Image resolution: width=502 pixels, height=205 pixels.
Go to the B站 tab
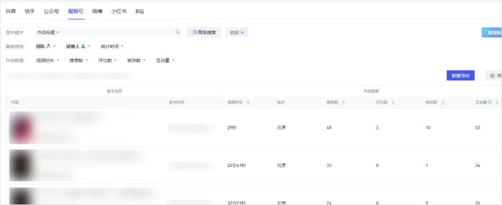pyautogui.click(x=140, y=11)
